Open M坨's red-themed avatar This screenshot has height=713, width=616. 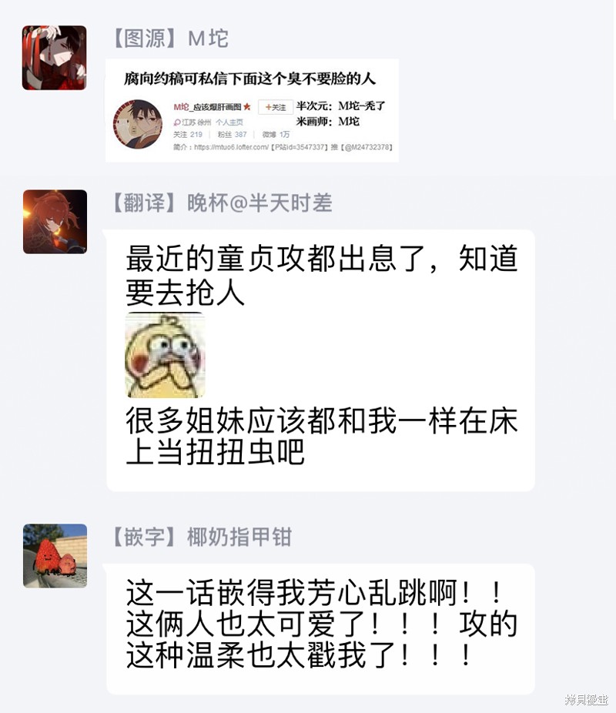(54, 58)
